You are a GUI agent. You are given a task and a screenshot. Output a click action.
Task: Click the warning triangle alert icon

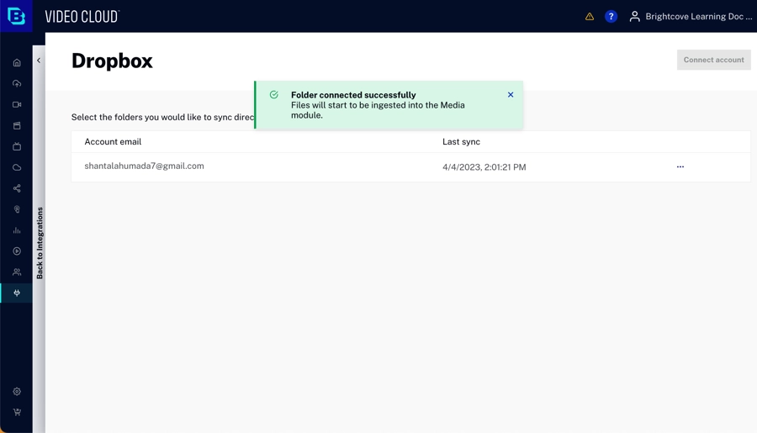[590, 17]
